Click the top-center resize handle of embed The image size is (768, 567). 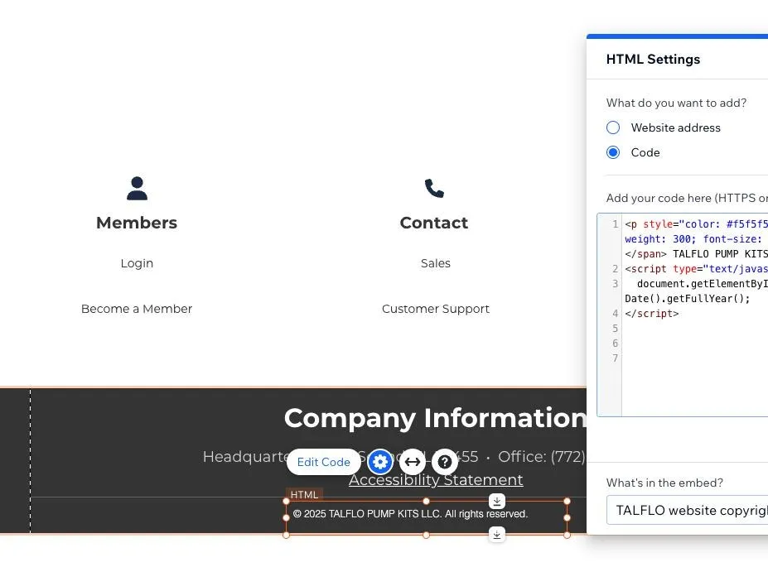tap(426, 501)
